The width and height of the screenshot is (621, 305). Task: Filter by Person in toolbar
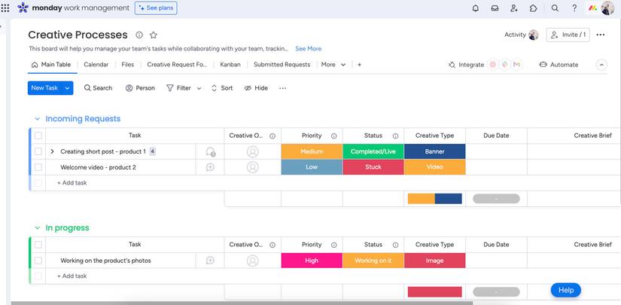[x=140, y=88]
